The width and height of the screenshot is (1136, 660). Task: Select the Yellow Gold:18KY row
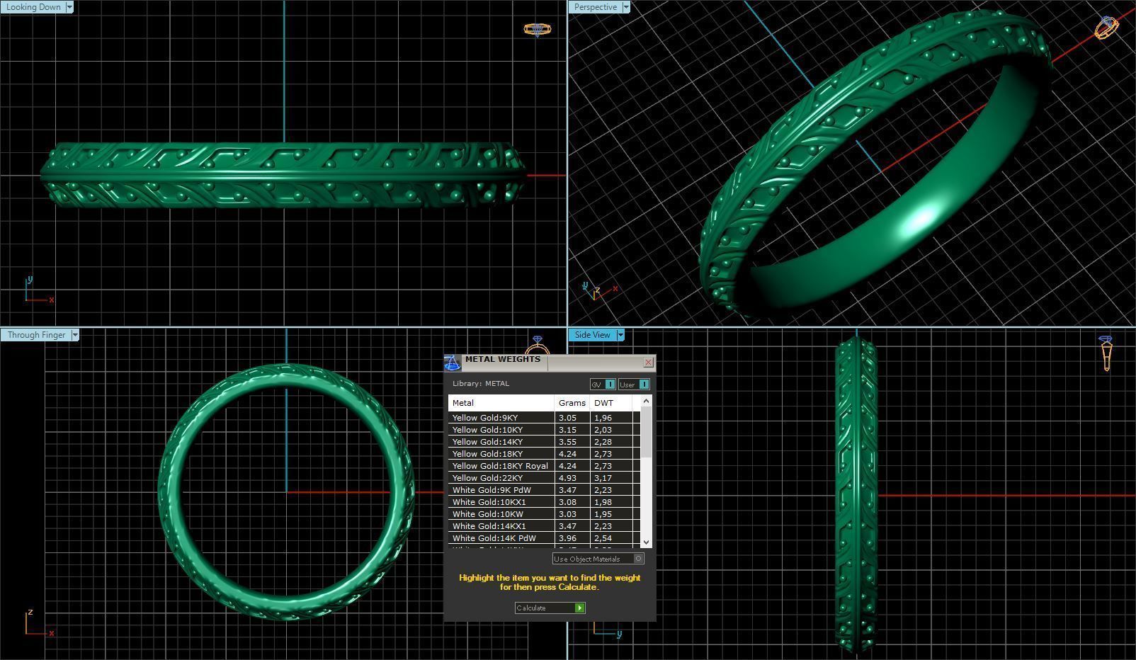[544, 454]
